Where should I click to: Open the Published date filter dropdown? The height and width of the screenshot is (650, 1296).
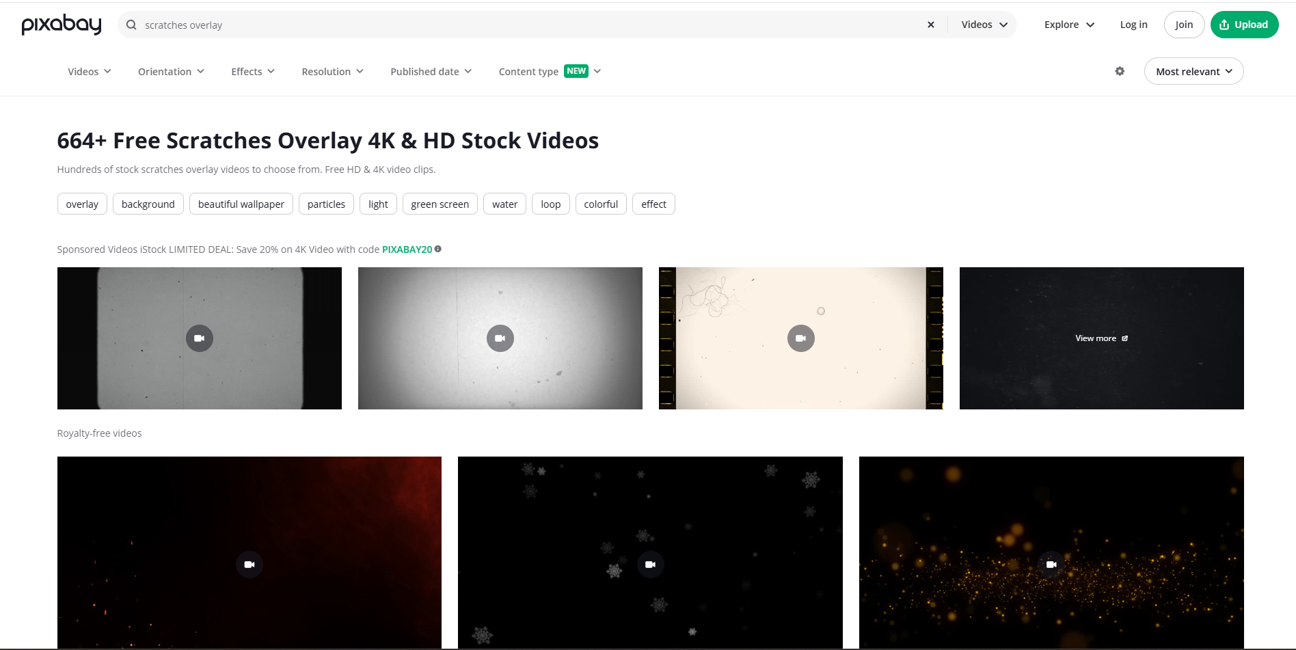pyautogui.click(x=431, y=72)
